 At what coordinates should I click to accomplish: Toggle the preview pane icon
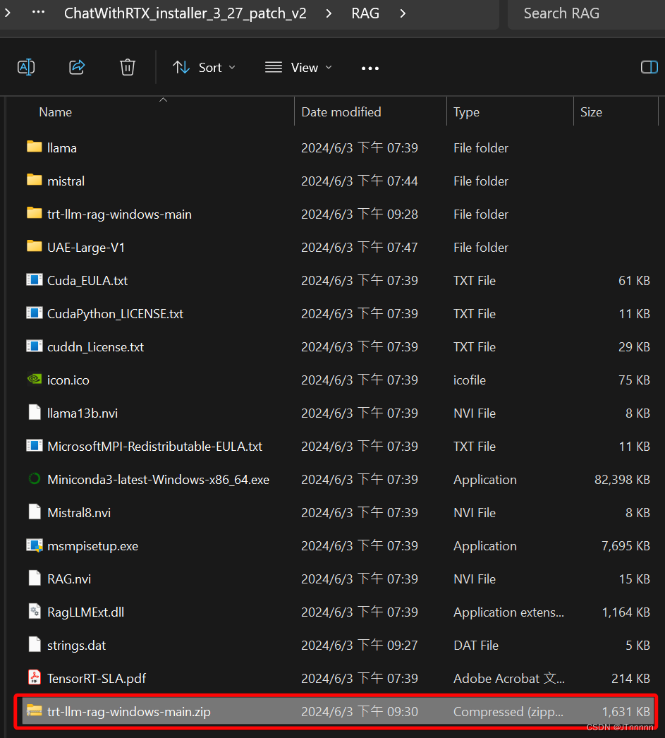(649, 67)
